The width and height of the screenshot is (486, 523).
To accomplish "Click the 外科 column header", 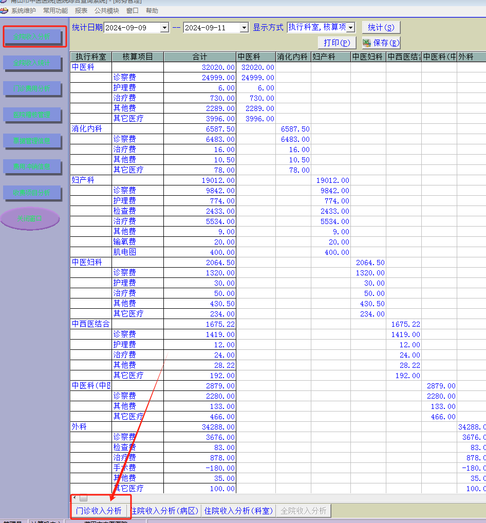I will coord(471,57).
